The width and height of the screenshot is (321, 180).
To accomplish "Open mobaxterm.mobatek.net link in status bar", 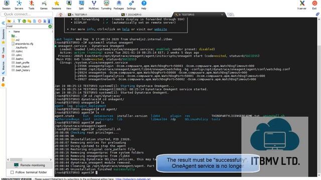I will point(133,179).
